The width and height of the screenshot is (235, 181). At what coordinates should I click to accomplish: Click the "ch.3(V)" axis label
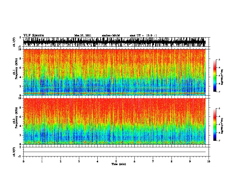tap(14, 152)
